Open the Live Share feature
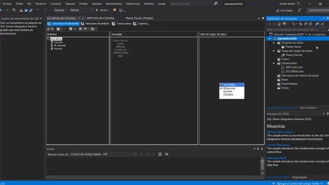Image resolution: width=329 pixels, height=185 pixels. (284, 10)
